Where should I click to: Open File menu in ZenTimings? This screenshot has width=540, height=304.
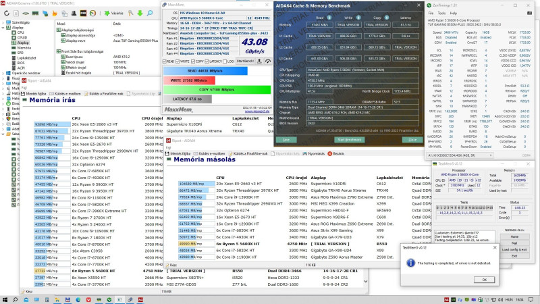tap(431, 13)
